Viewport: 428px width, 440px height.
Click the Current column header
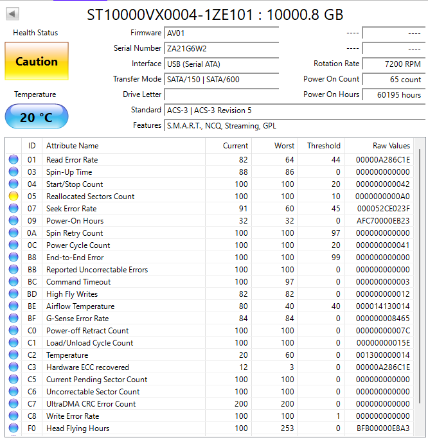pyautogui.click(x=228, y=146)
